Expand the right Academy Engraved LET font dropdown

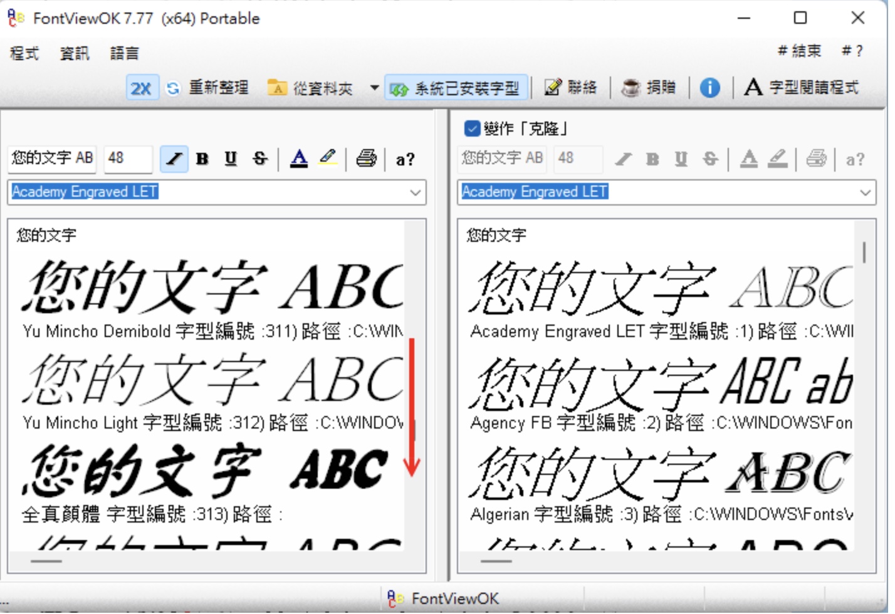865,192
